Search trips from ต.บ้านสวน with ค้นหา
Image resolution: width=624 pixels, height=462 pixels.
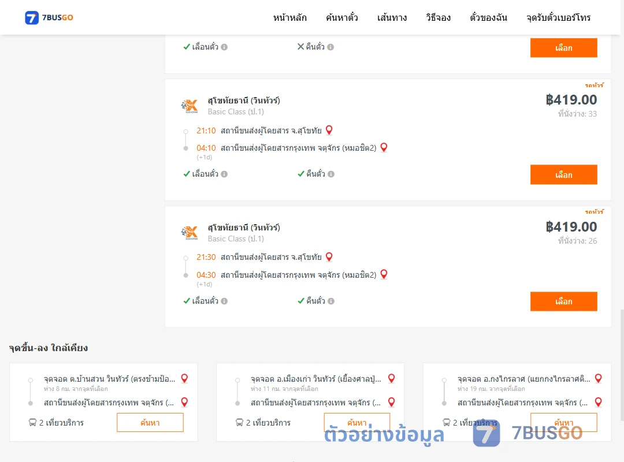click(150, 423)
